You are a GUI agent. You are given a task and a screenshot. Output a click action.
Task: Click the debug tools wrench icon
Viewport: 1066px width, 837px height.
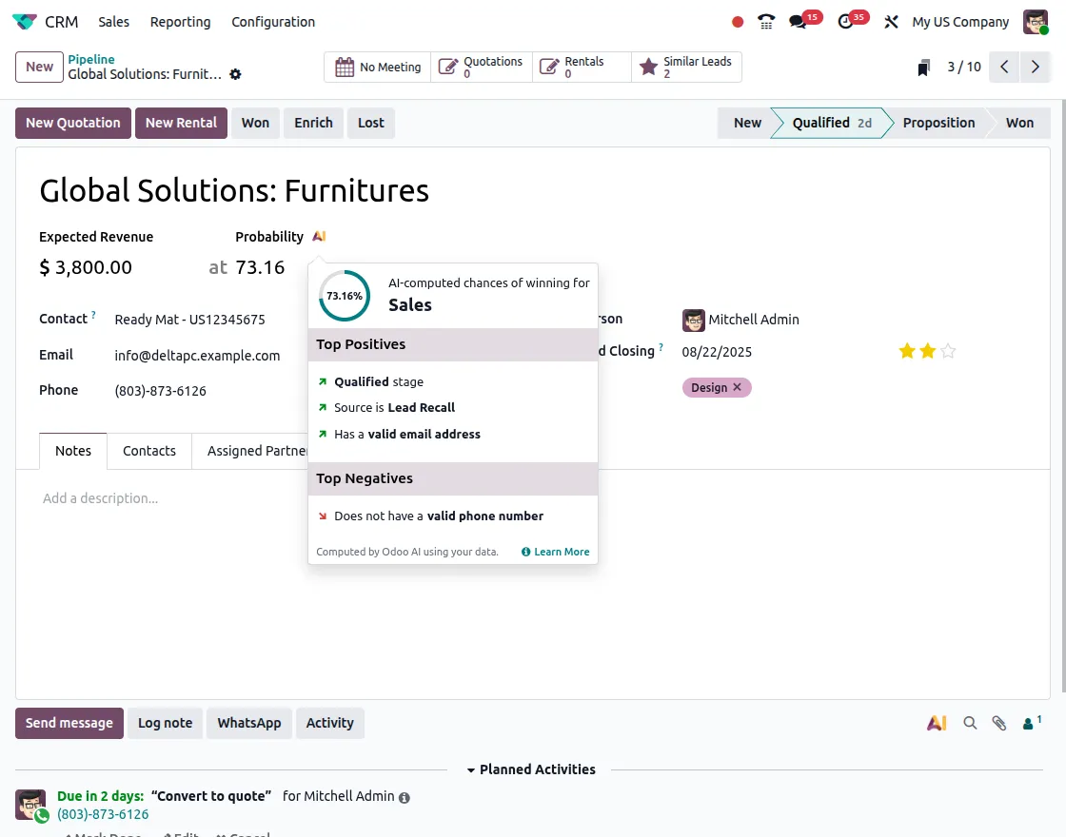(891, 22)
